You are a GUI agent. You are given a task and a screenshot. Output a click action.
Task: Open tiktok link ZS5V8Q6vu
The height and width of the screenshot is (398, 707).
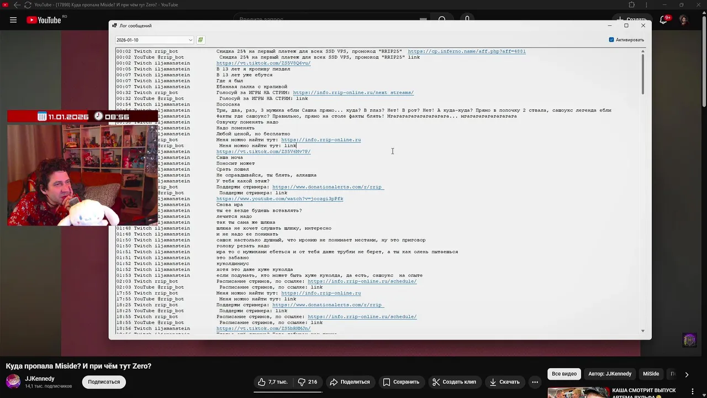click(x=263, y=63)
